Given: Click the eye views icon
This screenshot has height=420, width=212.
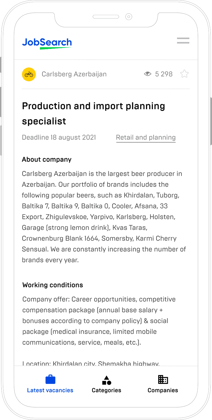Looking at the screenshot, I should coord(148,74).
